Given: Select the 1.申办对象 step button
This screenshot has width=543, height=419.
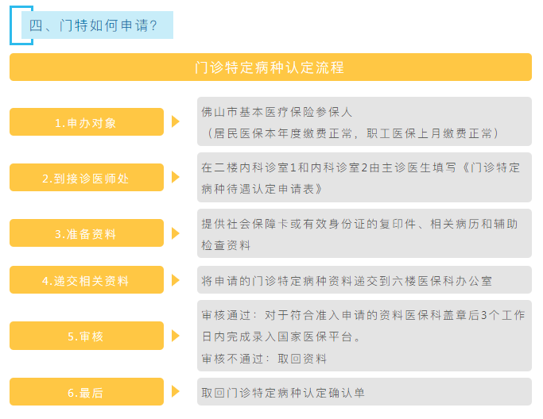Looking at the screenshot, I should (87, 122).
